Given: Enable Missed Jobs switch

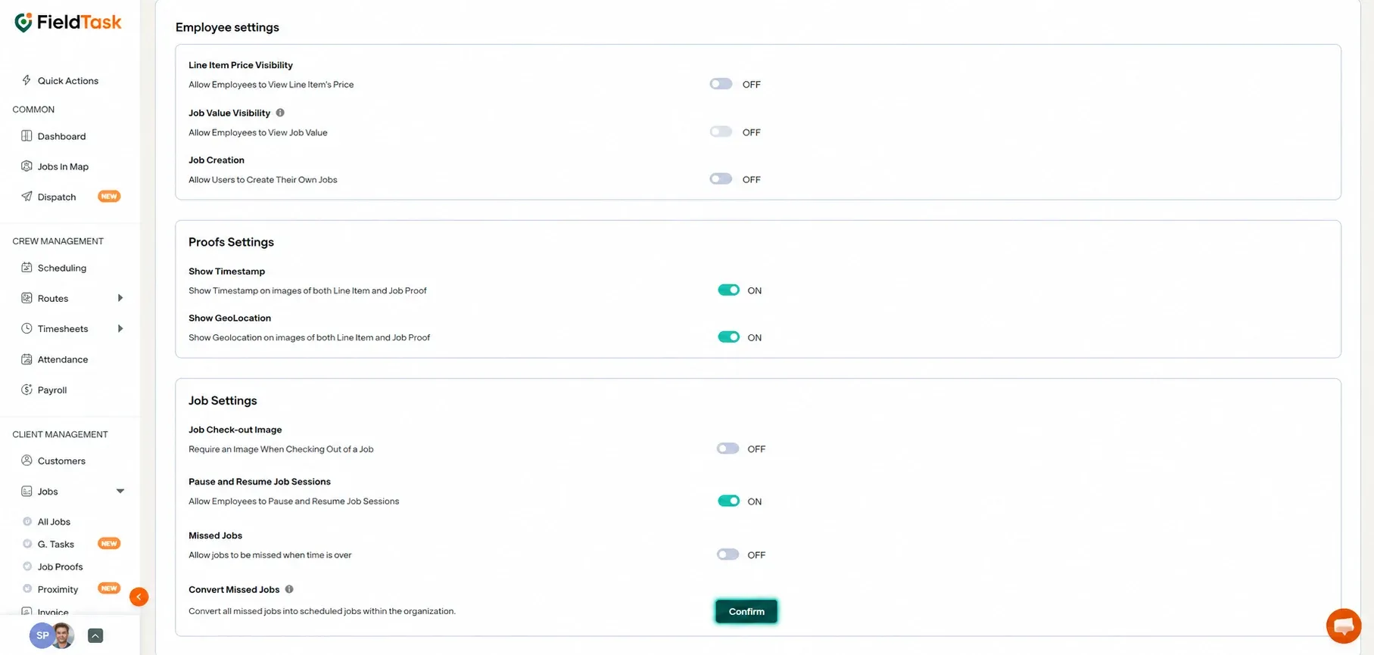Looking at the screenshot, I should coord(728,554).
